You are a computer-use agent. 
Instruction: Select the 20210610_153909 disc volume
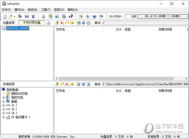(18, 28)
